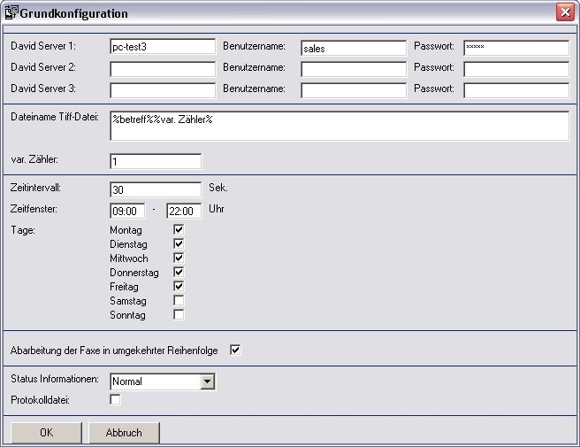Click the Tage: label
Image resolution: width=580 pixels, height=447 pixels.
coord(23,230)
